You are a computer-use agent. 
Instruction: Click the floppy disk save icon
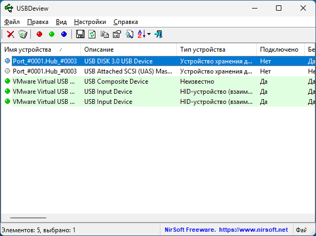80,34
